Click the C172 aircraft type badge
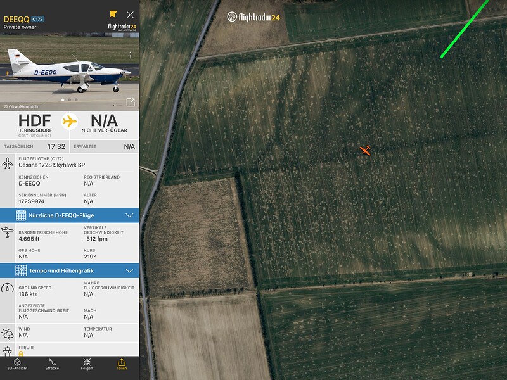This screenshot has height=380, width=507. coord(38,19)
